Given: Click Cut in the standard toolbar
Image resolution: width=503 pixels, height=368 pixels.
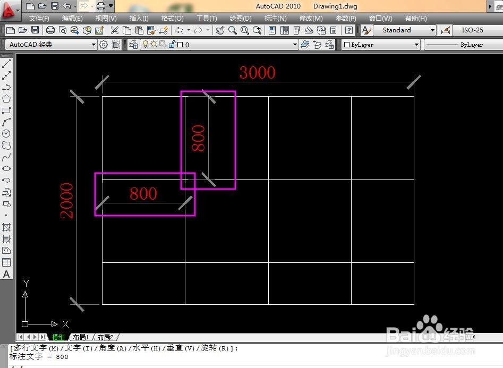Looking at the screenshot, I should click(x=115, y=30).
